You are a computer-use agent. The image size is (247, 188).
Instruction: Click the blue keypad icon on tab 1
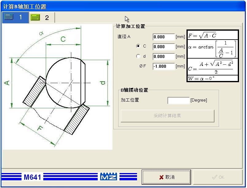[x=9, y=17]
